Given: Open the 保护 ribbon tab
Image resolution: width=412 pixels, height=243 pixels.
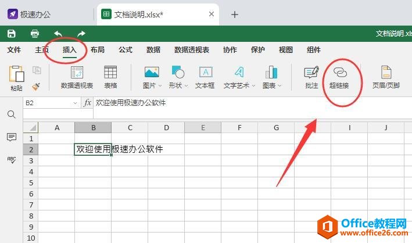Looking at the screenshot, I should tap(258, 50).
